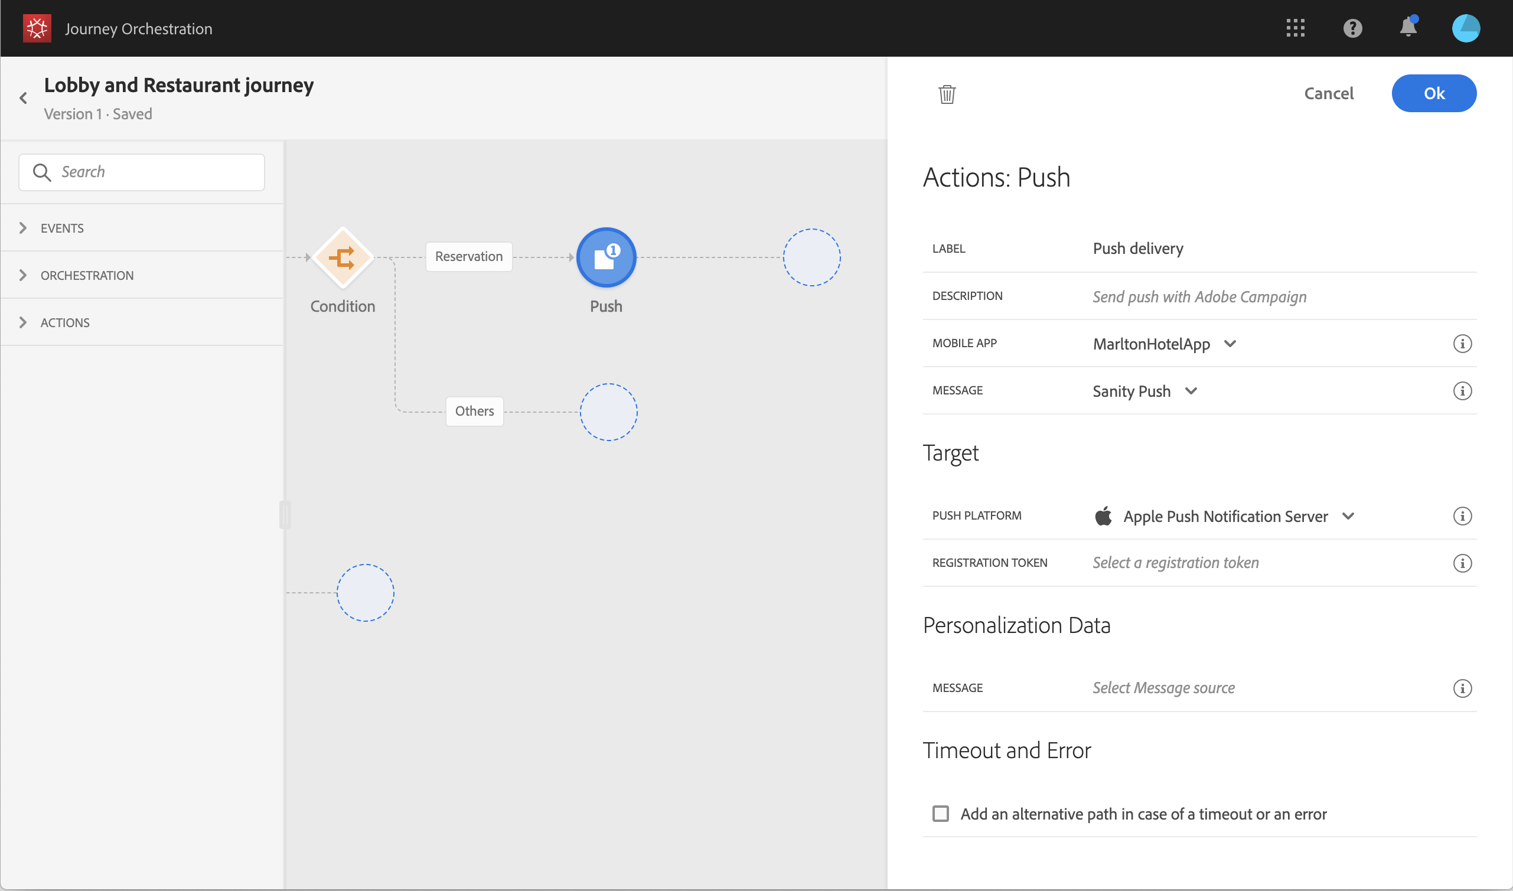The width and height of the screenshot is (1513, 891).
Task: Enable alternative path for timeout or error
Action: 940,814
